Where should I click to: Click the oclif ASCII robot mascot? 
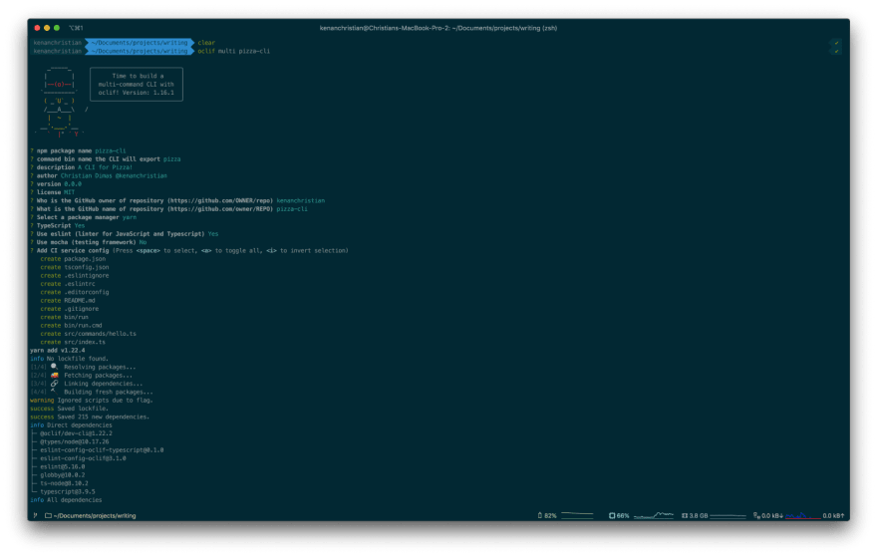59,102
